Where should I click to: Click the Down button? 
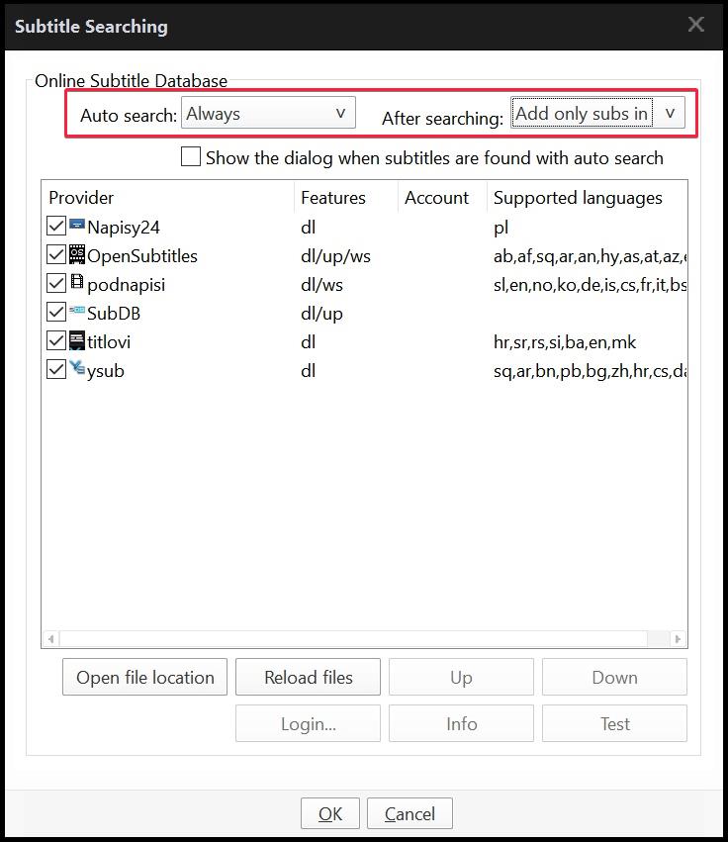pos(614,677)
